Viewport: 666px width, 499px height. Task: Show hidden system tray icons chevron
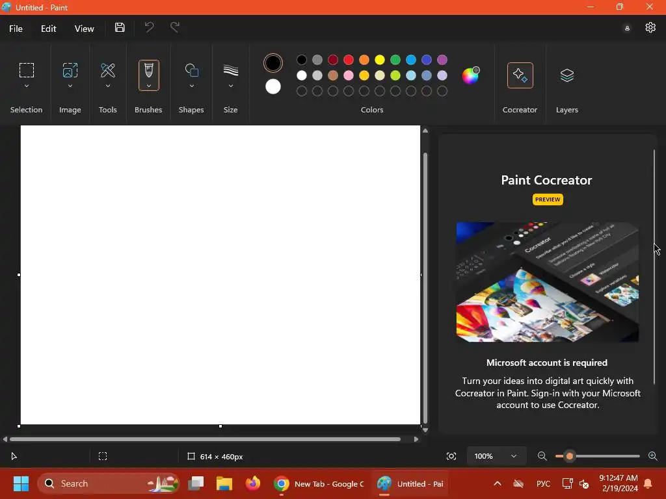[x=498, y=483]
